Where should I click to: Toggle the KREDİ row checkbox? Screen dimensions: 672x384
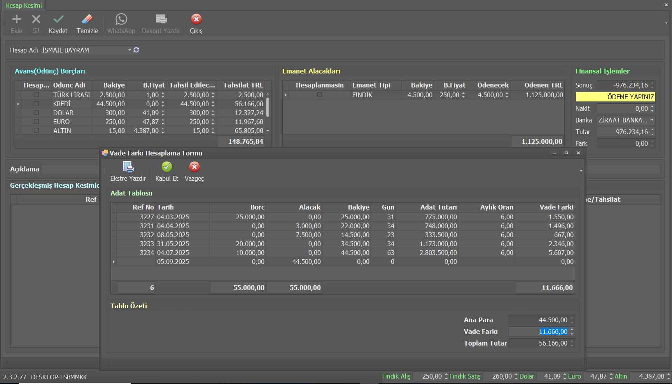click(x=36, y=104)
